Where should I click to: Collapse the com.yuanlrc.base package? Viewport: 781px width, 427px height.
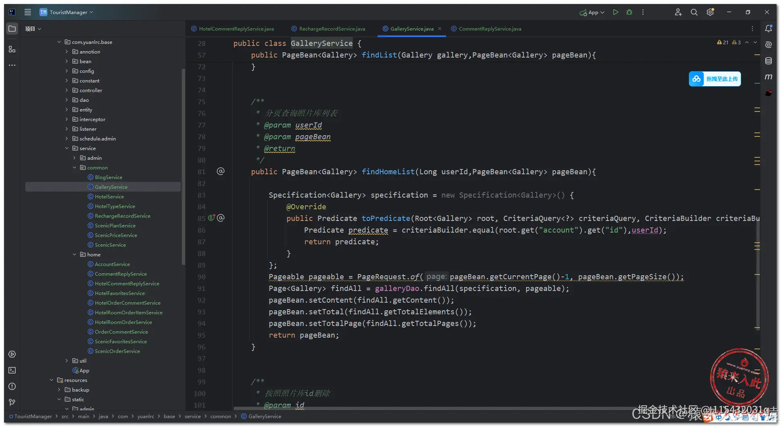pyautogui.click(x=59, y=42)
